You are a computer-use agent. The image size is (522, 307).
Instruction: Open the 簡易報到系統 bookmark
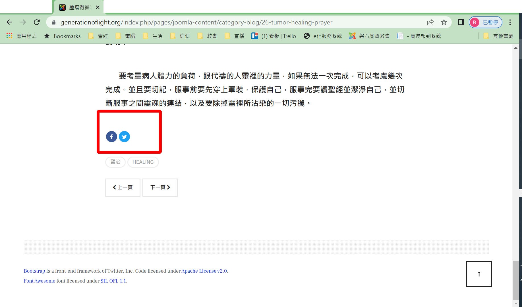click(419, 36)
